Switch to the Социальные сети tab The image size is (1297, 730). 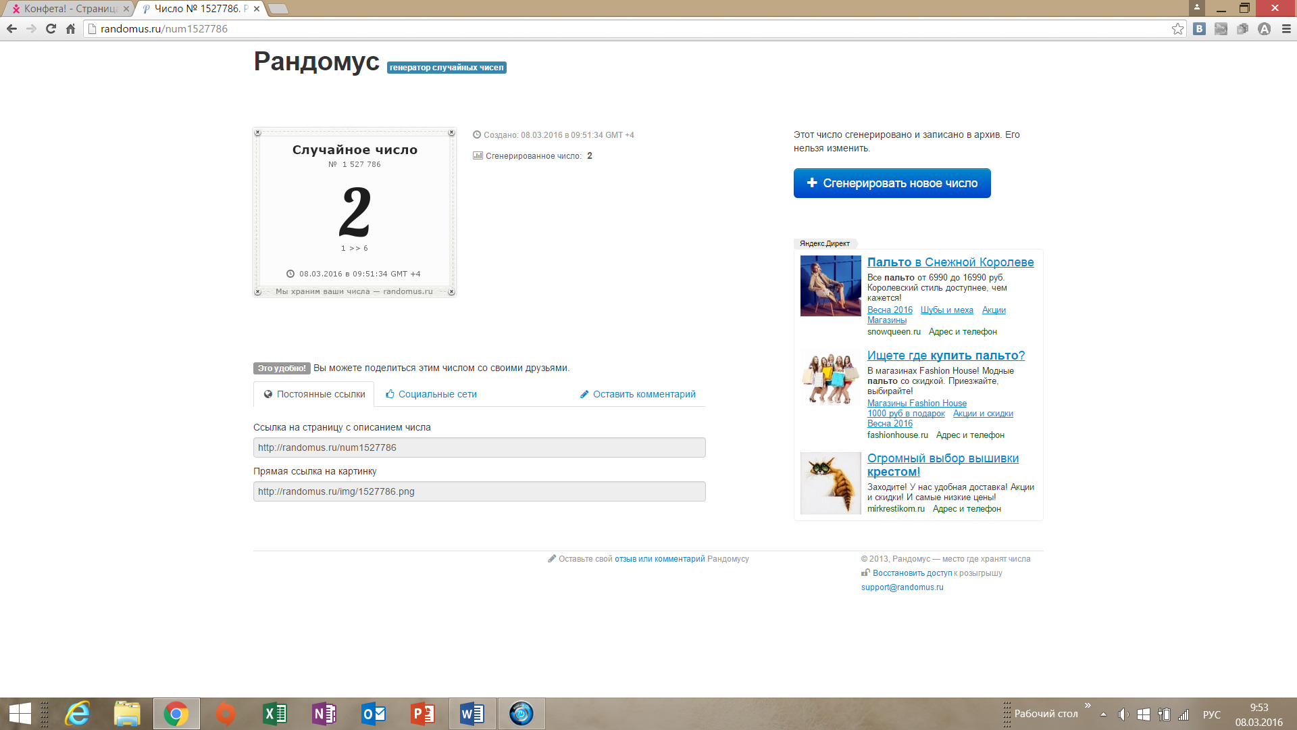[x=431, y=394]
